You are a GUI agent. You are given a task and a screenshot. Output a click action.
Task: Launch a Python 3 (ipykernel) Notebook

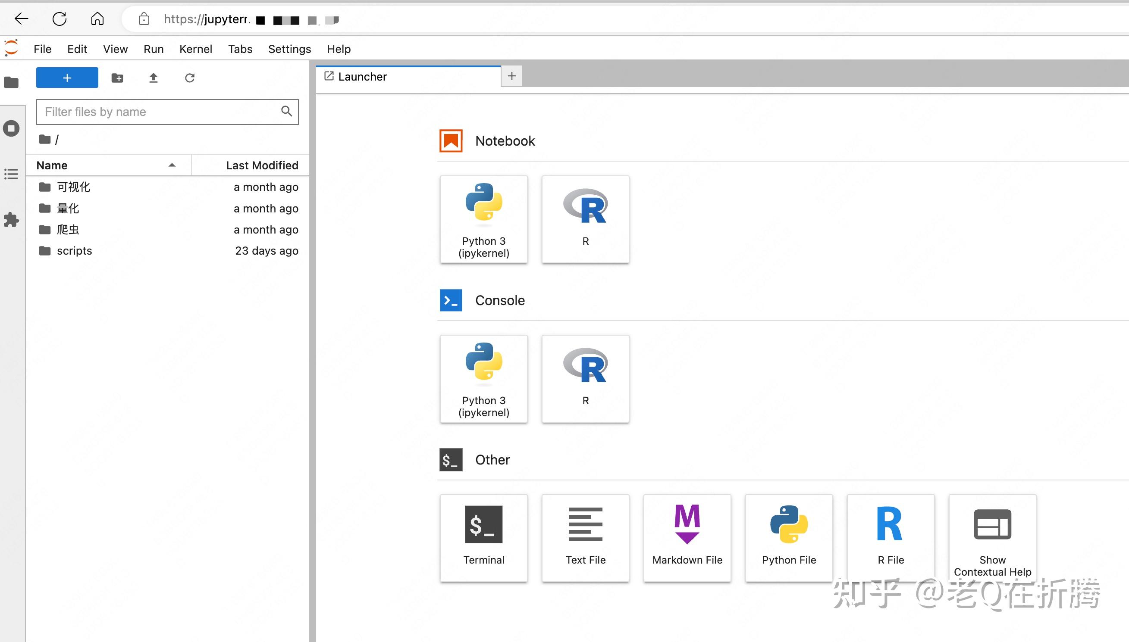(483, 220)
